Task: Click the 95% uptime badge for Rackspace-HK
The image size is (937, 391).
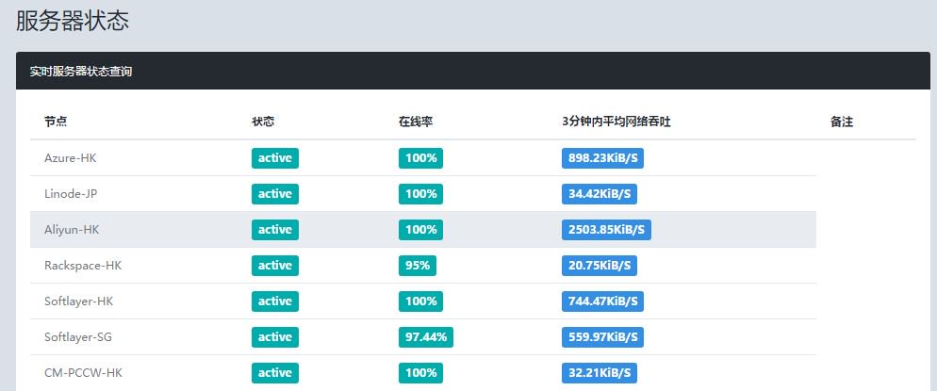Action: click(418, 266)
